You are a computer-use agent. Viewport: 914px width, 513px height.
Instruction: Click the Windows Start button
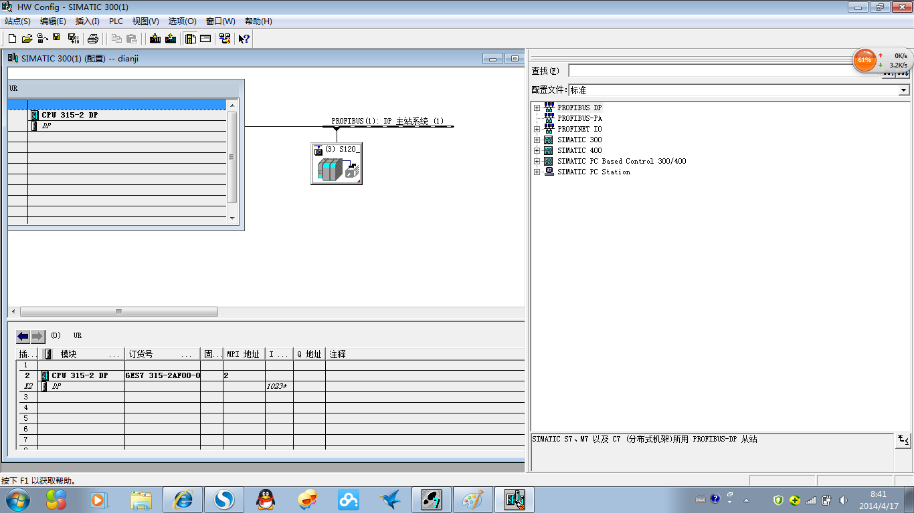(x=17, y=499)
